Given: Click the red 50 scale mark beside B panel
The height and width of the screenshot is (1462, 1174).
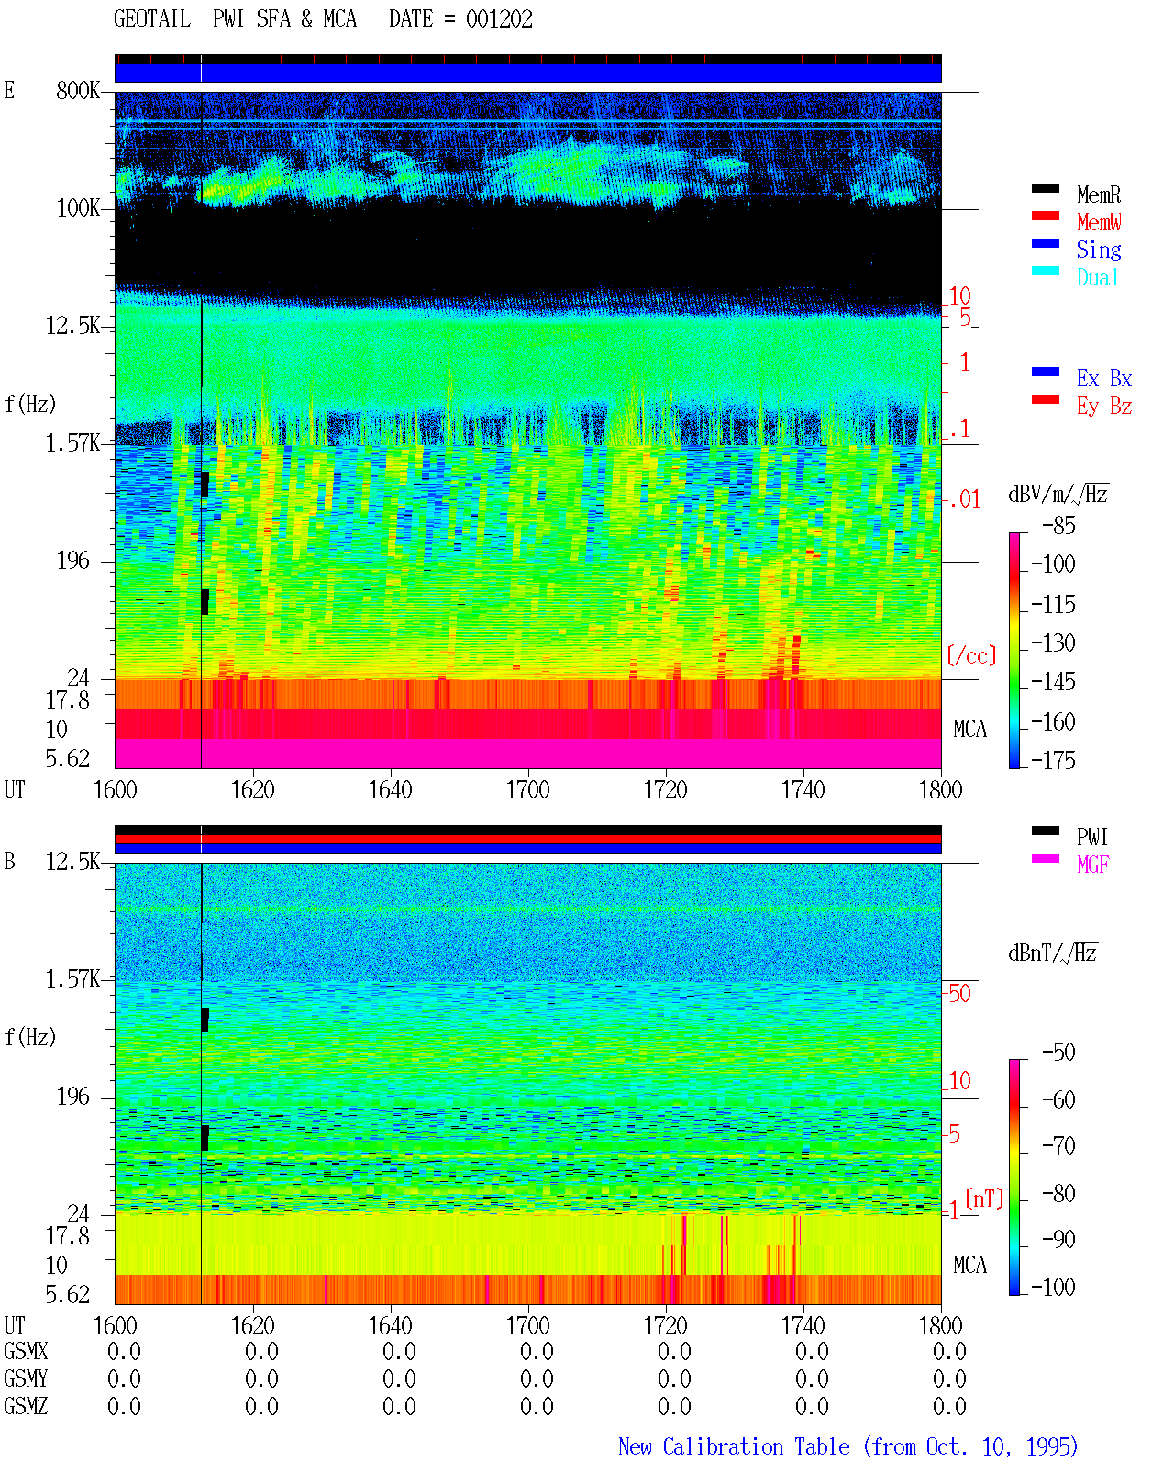Looking at the screenshot, I should click(x=959, y=993).
